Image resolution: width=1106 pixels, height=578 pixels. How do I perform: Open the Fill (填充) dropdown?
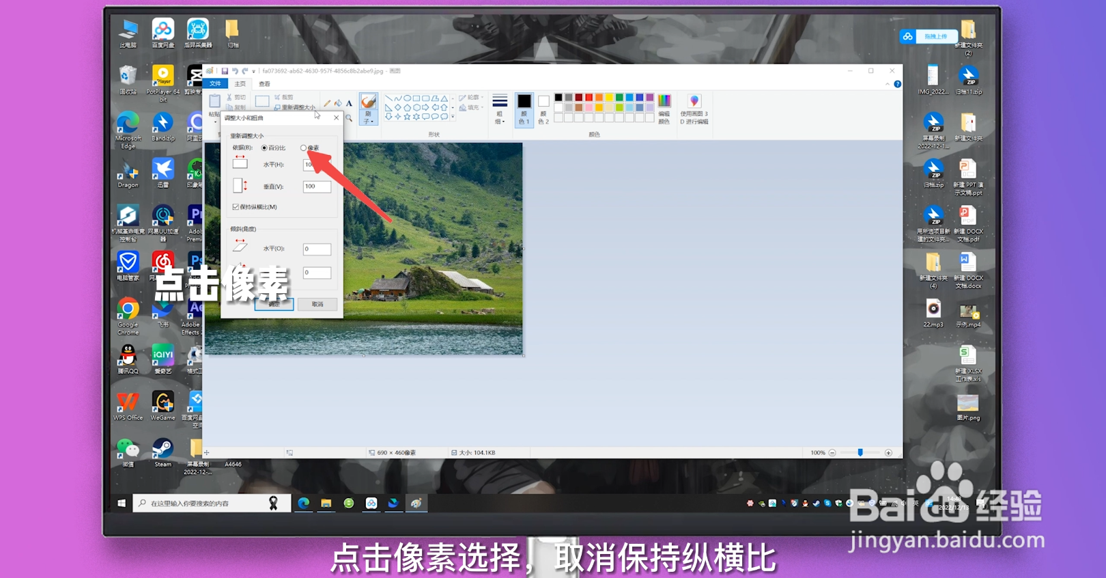coord(471,107)
